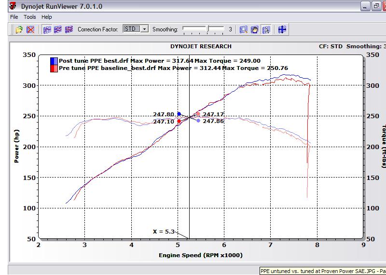Click the X = 5.3 cursor label

[x=164, y=232]
